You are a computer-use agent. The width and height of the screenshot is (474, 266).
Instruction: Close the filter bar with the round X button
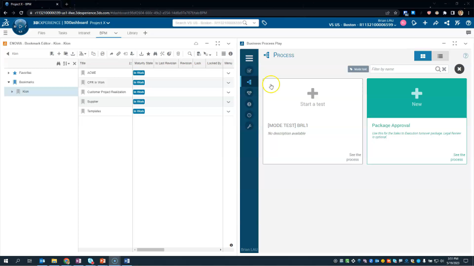pyautogui.click(x=459, y=69)
